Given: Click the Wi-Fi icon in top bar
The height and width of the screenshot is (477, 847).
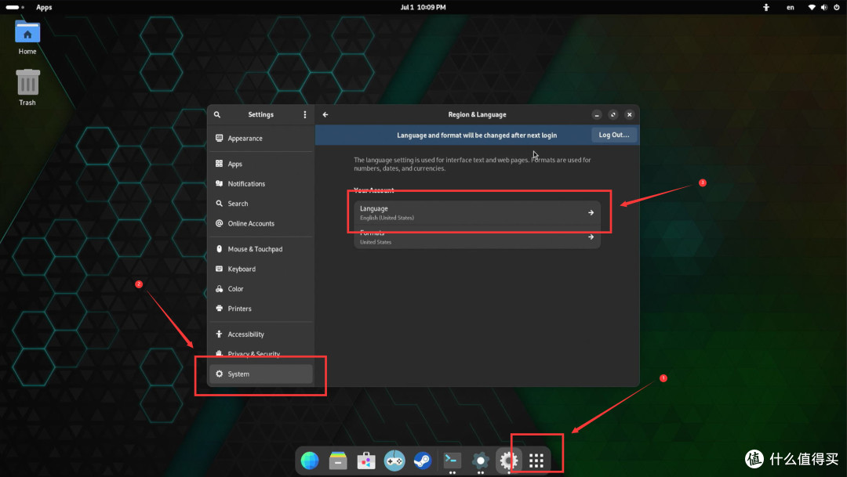Looking at the screenshot, I should (812, 7).
